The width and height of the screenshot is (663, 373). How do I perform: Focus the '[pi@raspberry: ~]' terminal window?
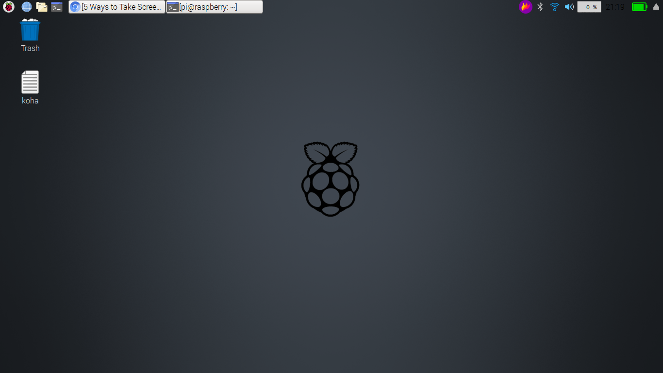point(214,7)
